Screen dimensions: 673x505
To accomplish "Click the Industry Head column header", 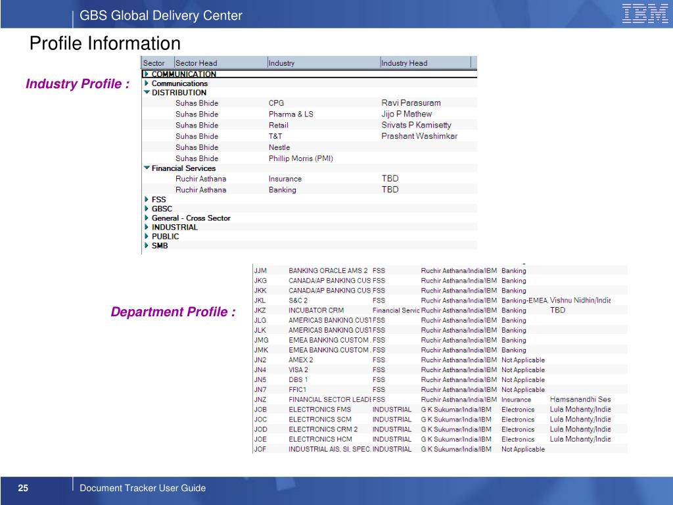I will (425, 62).
